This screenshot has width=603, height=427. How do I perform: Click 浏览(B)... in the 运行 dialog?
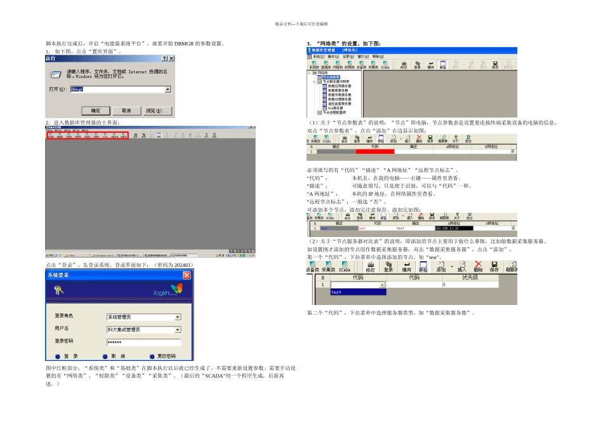pos(157,111)
